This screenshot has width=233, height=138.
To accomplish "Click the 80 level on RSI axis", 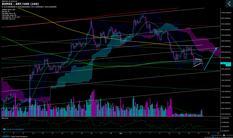I will (x=225, y=118).
